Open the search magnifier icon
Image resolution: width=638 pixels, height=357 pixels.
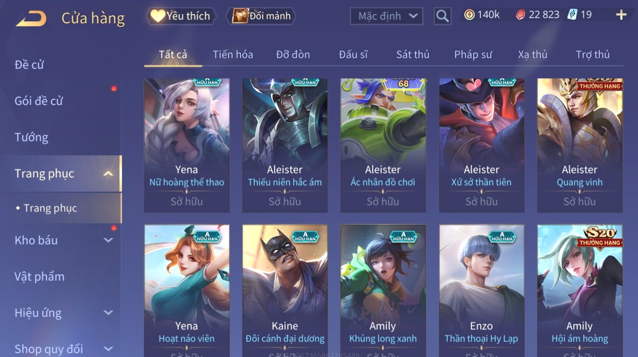(442, 16)
